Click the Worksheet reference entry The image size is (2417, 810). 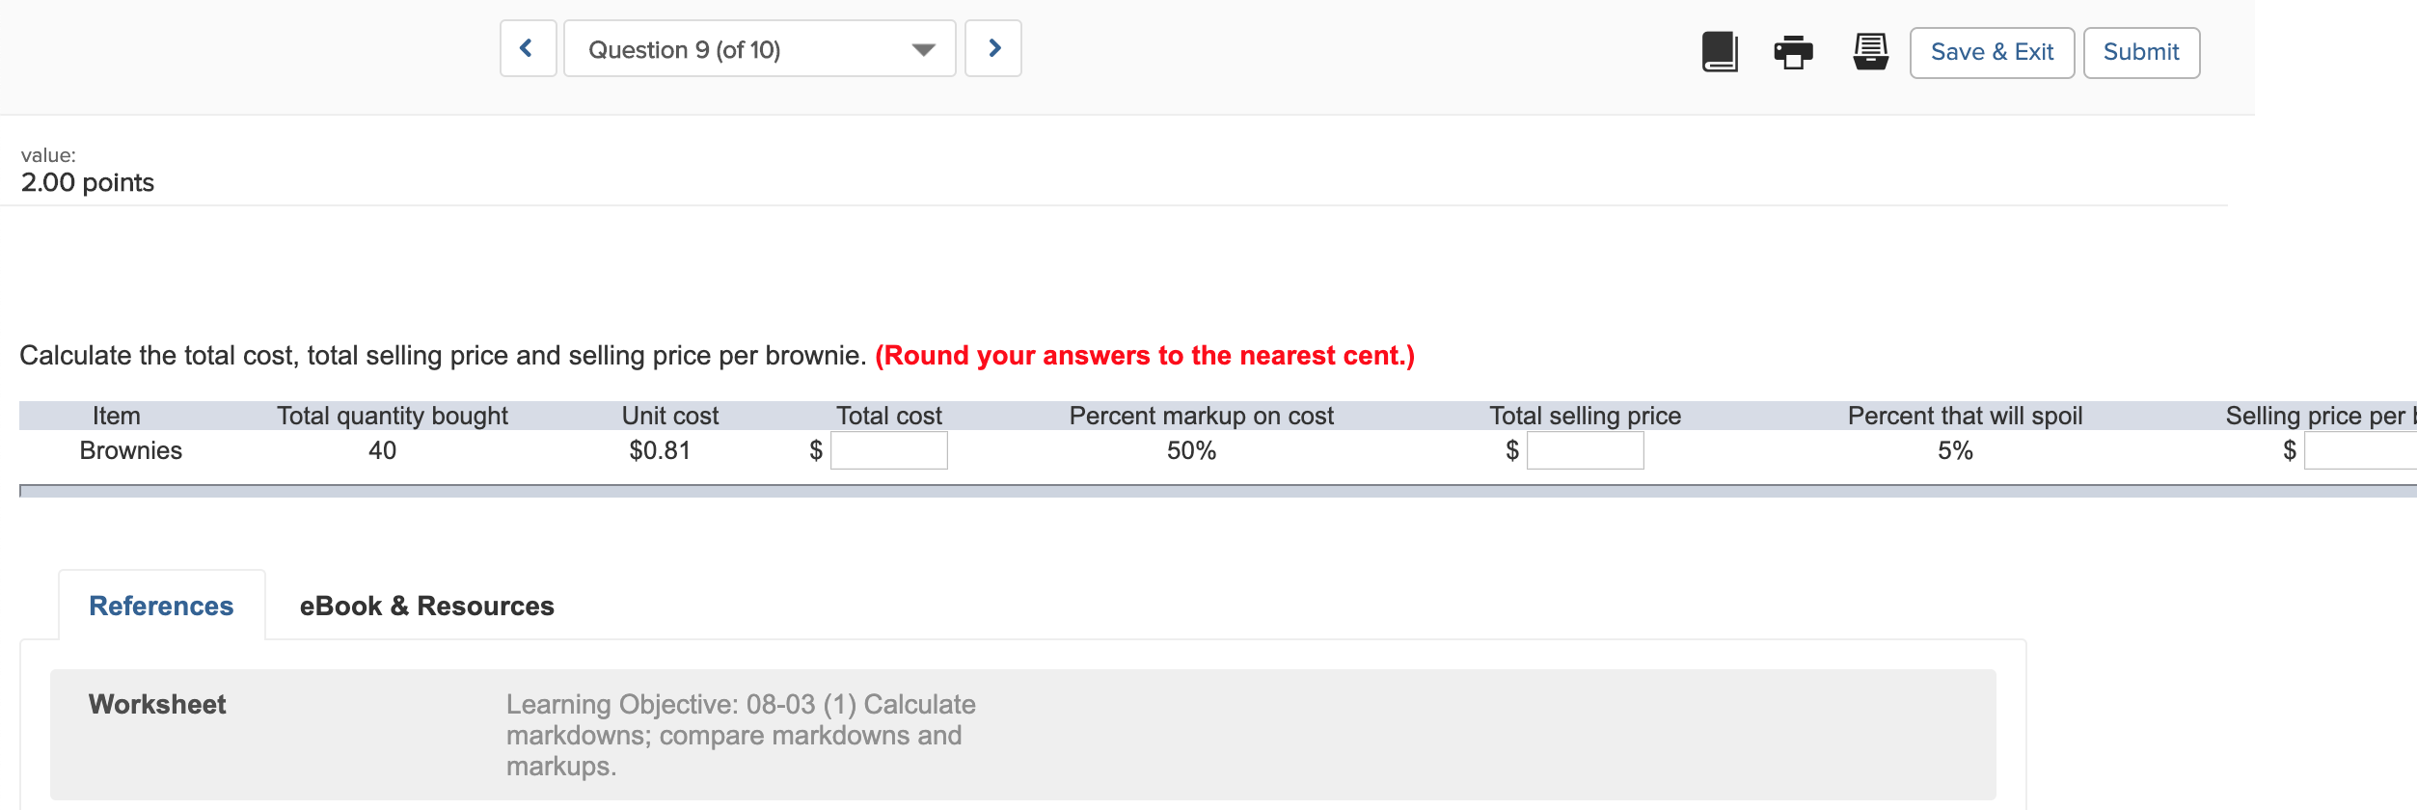(157, 704)
